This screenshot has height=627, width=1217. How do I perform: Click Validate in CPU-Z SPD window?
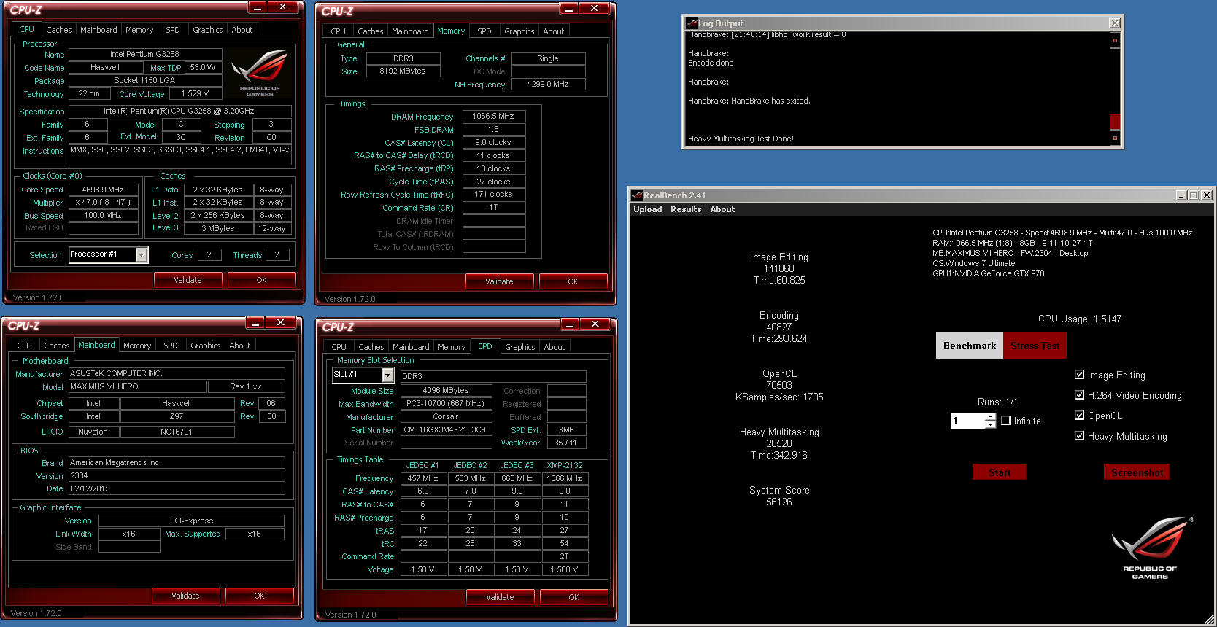[500, 597]
